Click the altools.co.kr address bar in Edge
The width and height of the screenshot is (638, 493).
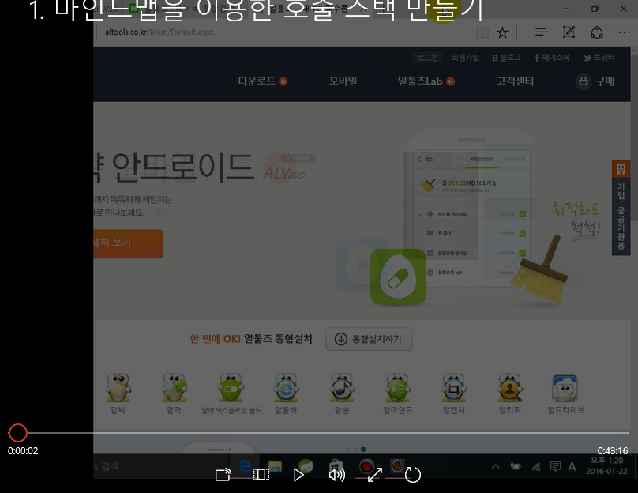pos(159,32)
